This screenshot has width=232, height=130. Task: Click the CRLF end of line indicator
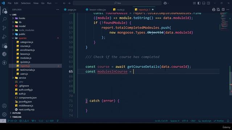click(x=193, y=121)
